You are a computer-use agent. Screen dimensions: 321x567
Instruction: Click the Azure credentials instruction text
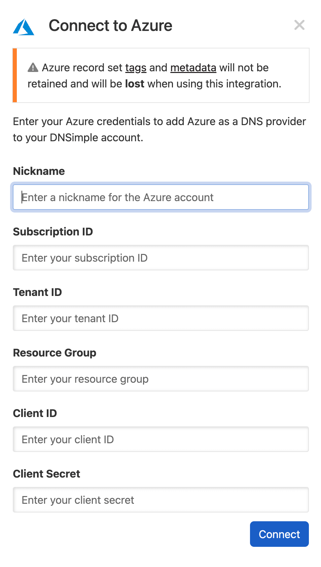159,129
